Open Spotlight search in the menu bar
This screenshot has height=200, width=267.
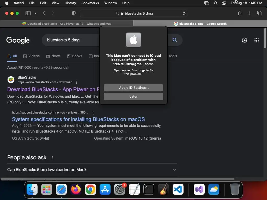click(x=216, y=3)
